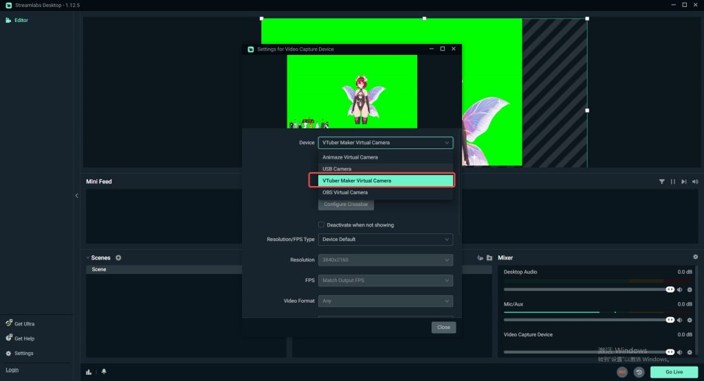Collapse the Scenes panel disclosure arrow
The height and width of the screenshot is (381, 704).
pyautogui.click(x=88, y=257)
